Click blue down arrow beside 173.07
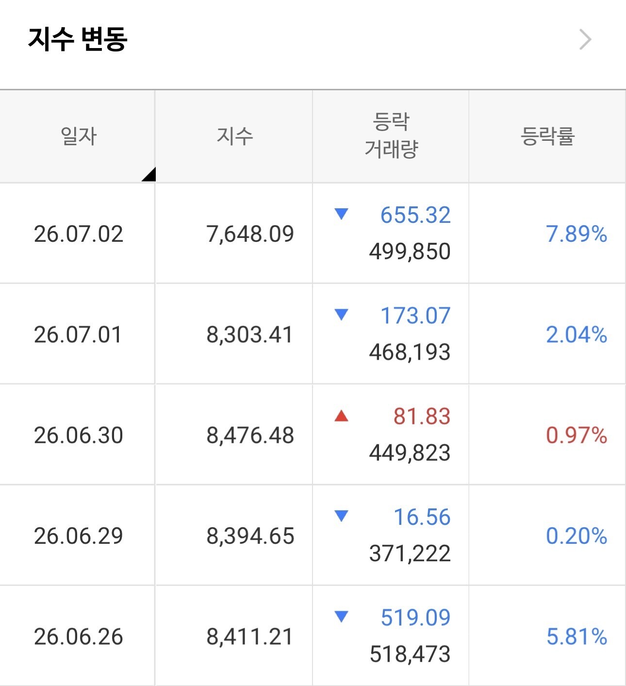 coord(342,315)
